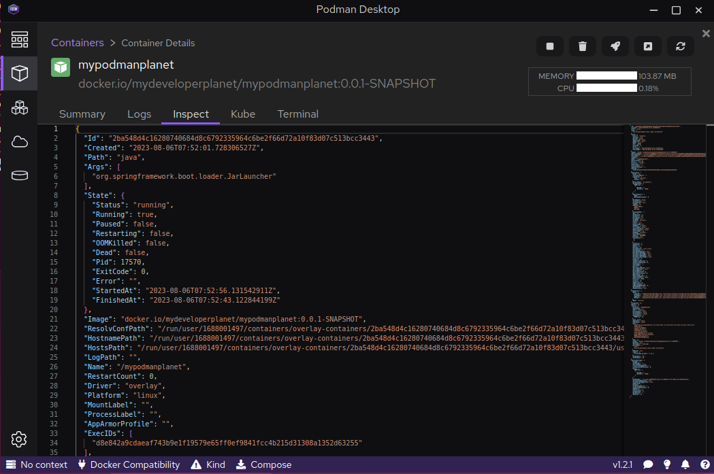Close the Container Details panel with the X
Image resolution: width=714 pixels, height=474 pixels.
(x=704, y=33)
